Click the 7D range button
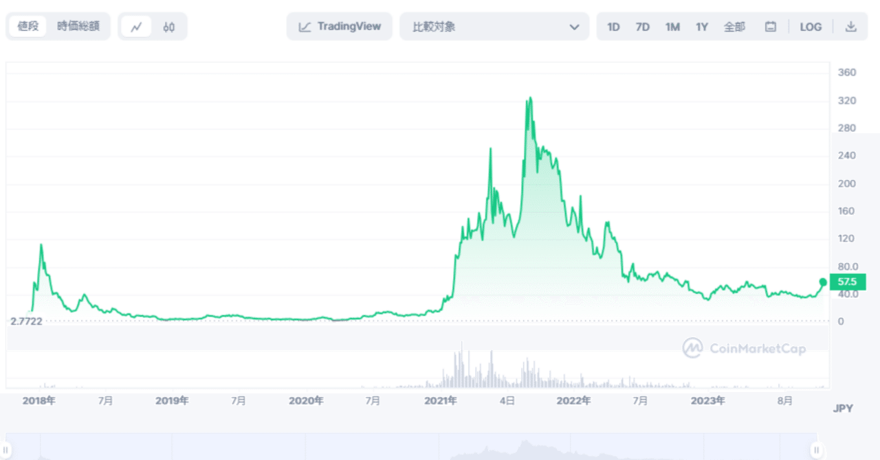This screenshot has width=880, height=460. point(642,26)
